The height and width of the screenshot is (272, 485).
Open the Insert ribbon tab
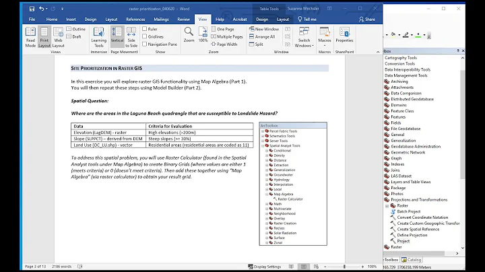[x=71, y=19]
